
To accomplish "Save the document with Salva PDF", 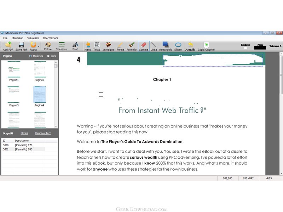I will pyautogui.click(x=21, y=46).
